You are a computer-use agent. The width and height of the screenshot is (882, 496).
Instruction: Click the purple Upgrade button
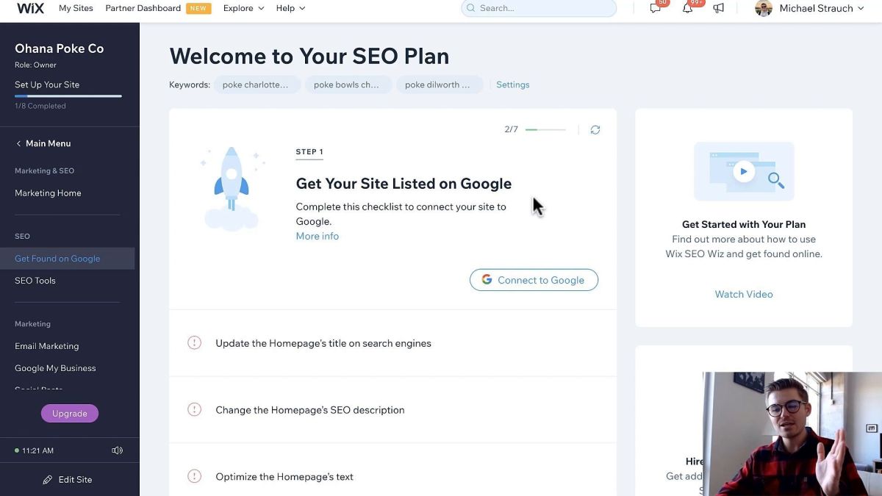[x=70, y=414]
